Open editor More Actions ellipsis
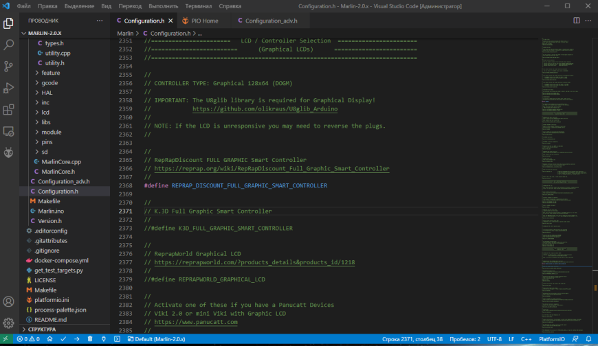Viewport: 598px width, 346px height. (x=588, y=21)
